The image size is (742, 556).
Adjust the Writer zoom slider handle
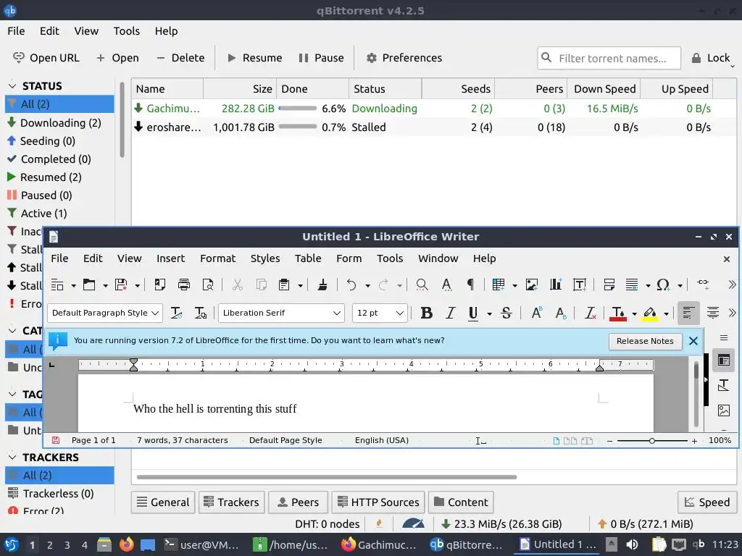[x=652, y=441]
